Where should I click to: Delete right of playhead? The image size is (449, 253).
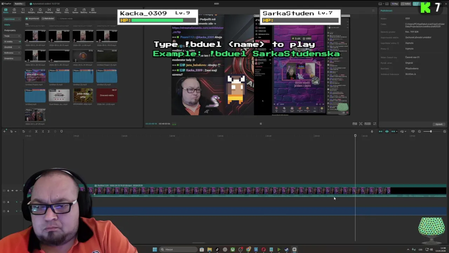pos(49,131)
